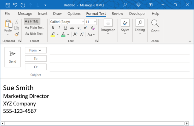Expand the From sender dropdown
194x126 pixels.
(36, 50)
